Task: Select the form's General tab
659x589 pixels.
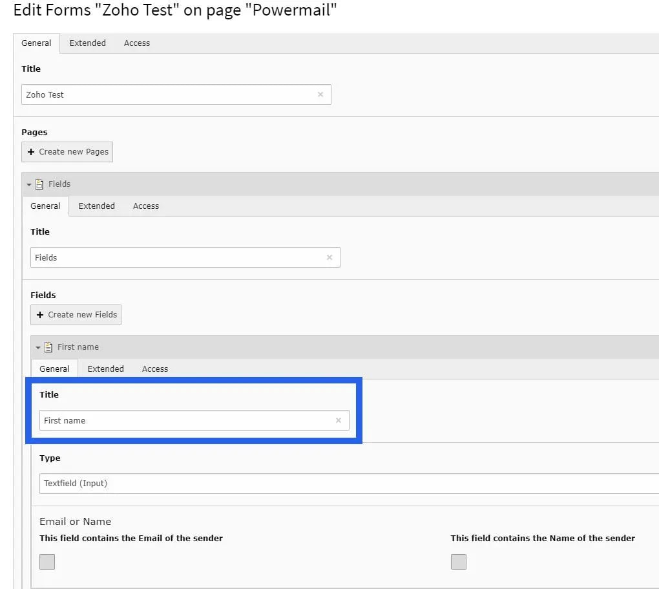Action: click(x=37, y=43)
